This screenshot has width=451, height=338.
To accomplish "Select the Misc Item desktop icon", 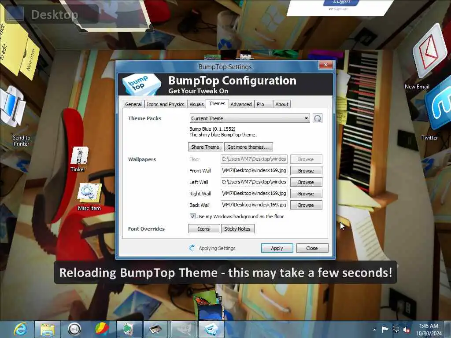I will 90,193.
